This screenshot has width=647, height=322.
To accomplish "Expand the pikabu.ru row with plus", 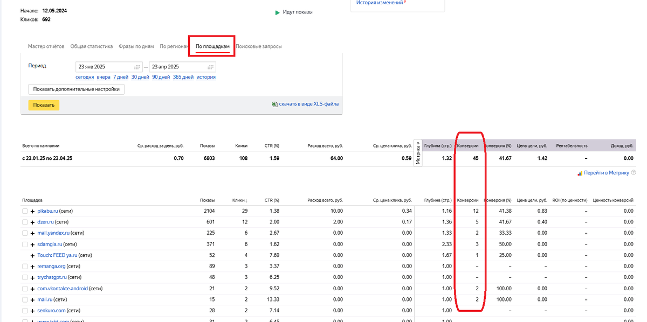I will pyautogui.click(x=32, y=211).
